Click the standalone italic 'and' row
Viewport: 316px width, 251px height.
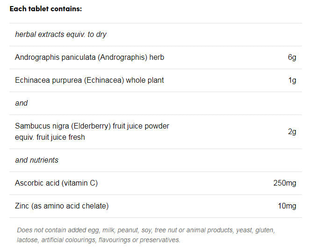pos(22,103)
